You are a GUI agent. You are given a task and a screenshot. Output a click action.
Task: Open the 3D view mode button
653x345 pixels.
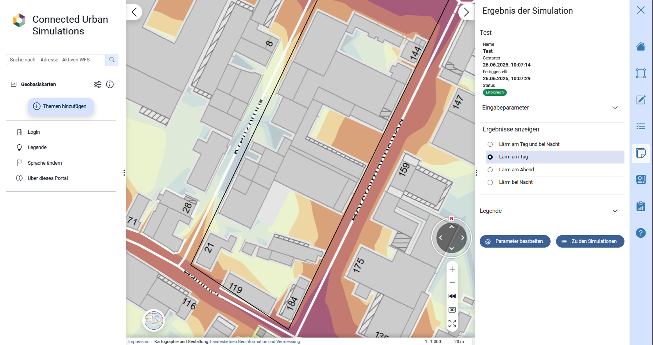(452, 310)
